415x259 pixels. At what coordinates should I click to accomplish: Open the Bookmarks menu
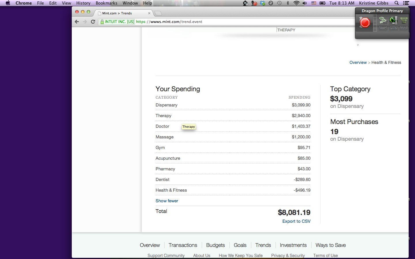click(x=106, y=3)
